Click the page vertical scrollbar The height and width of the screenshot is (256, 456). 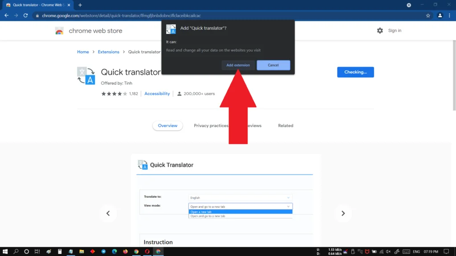click(x=454, y=76)
